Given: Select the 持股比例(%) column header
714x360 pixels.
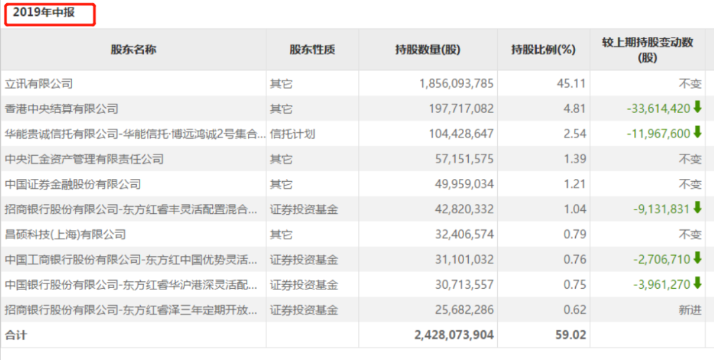Looking at the screenshot, I should point(543,50).
